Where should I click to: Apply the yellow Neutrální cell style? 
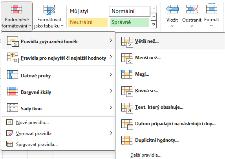[x=88, y=22]
